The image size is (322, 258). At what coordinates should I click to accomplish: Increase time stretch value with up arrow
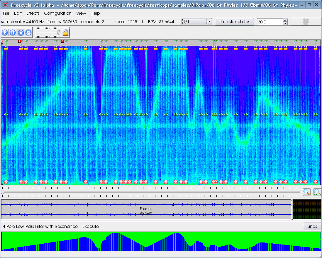[x=285, y=20]
